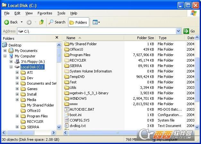This screenshot has height=144, width=201.
Task: Select the dvdlog.txt file icon
Action: (x=67, y=126)
